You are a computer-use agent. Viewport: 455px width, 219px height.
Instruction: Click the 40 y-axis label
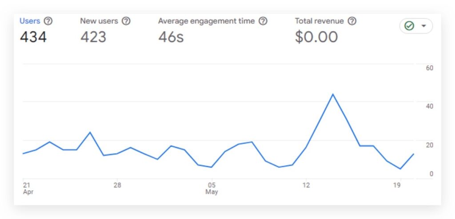point(430,106)
